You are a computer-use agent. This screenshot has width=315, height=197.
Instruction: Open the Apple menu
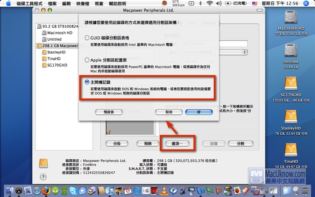(x=9, y=4)
